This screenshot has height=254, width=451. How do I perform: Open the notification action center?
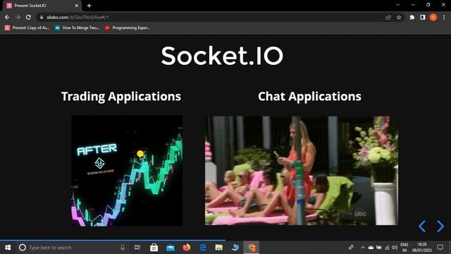point(440,248)
